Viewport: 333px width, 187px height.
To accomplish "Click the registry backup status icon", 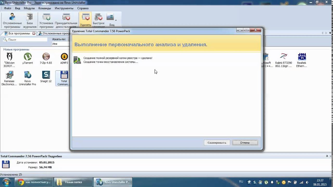I will click(77, 60).
